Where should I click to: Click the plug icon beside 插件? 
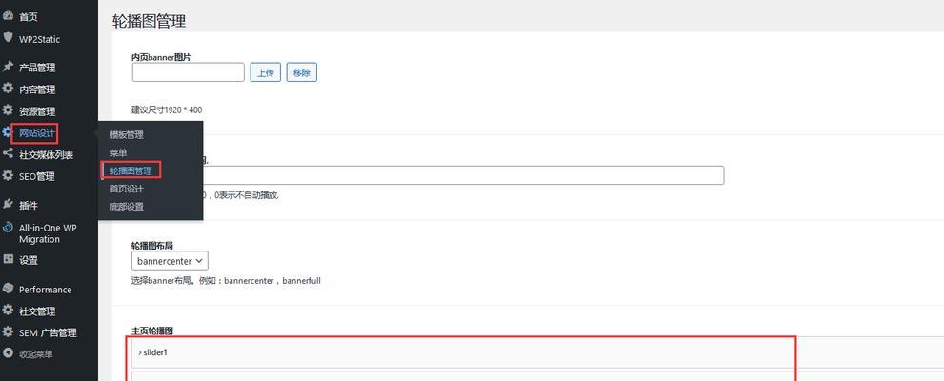click(x=8, y=205)
